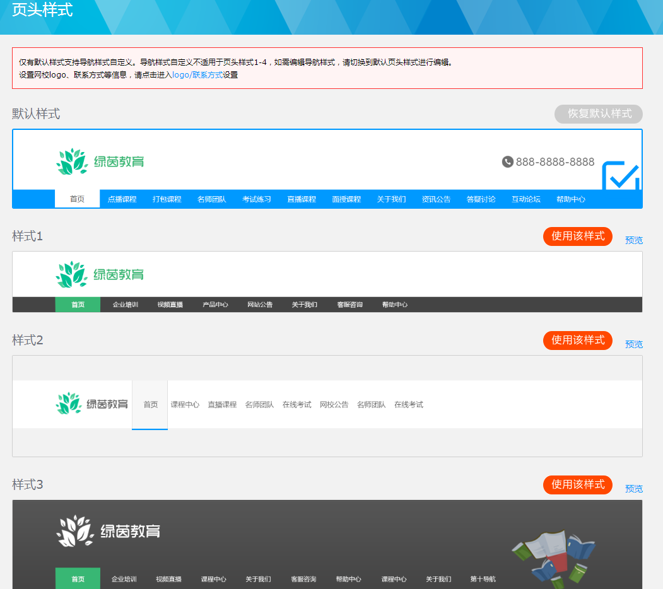Apply 样式1 with 使用该样式 button
663x589 pixels.
[577, 236]
